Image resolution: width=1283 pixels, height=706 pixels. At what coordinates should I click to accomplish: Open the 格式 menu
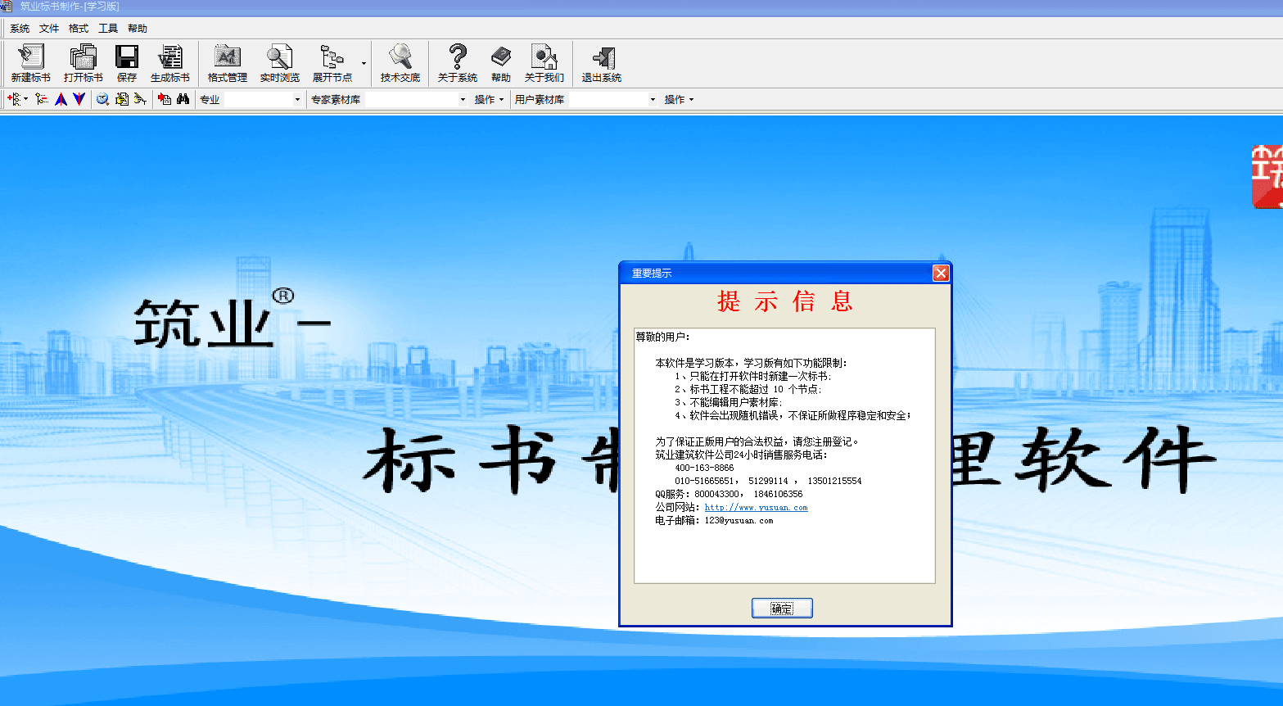point(79,28)
